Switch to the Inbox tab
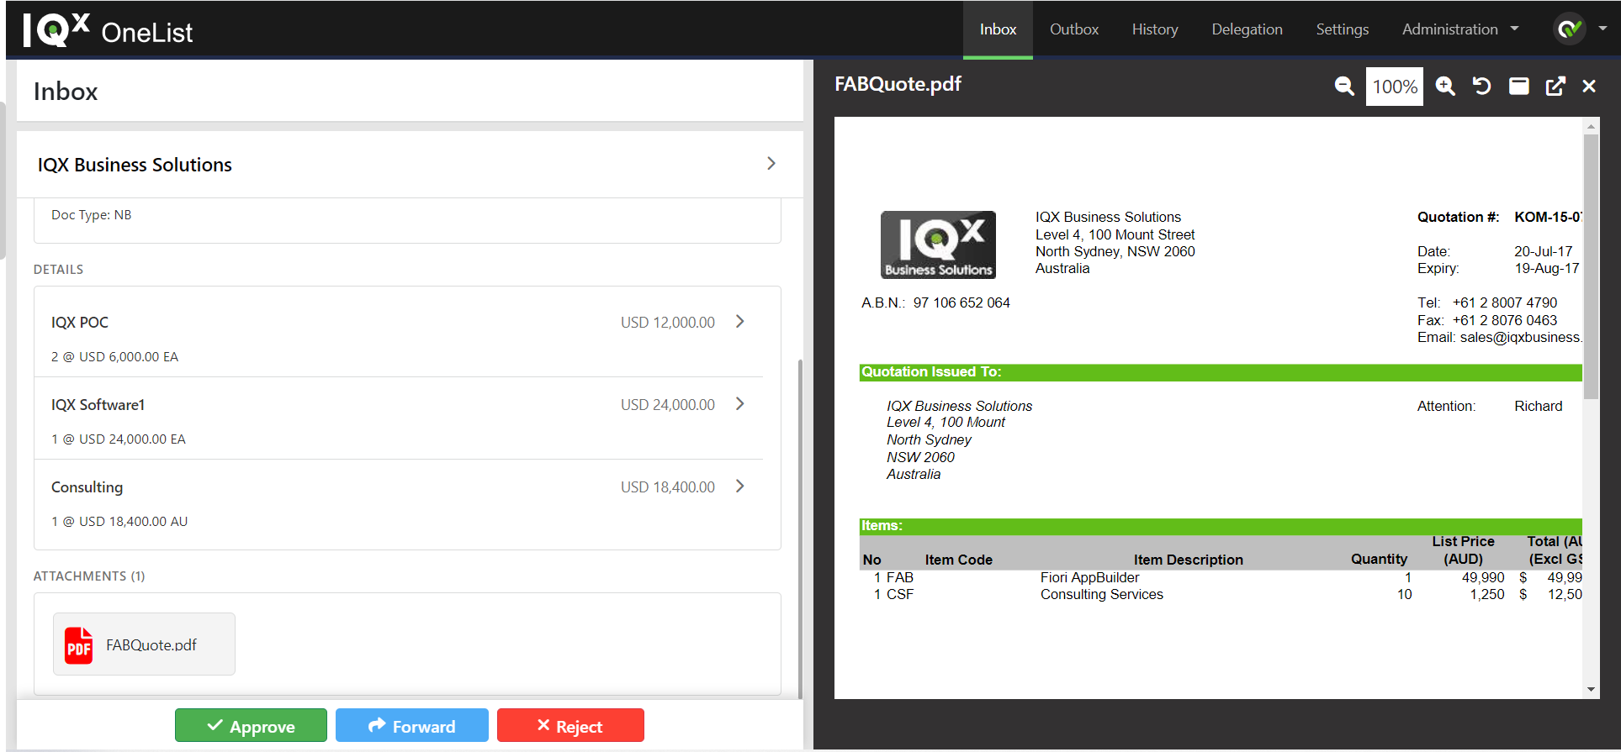This screenshot has width=1621, height=752. pos(998,29)
